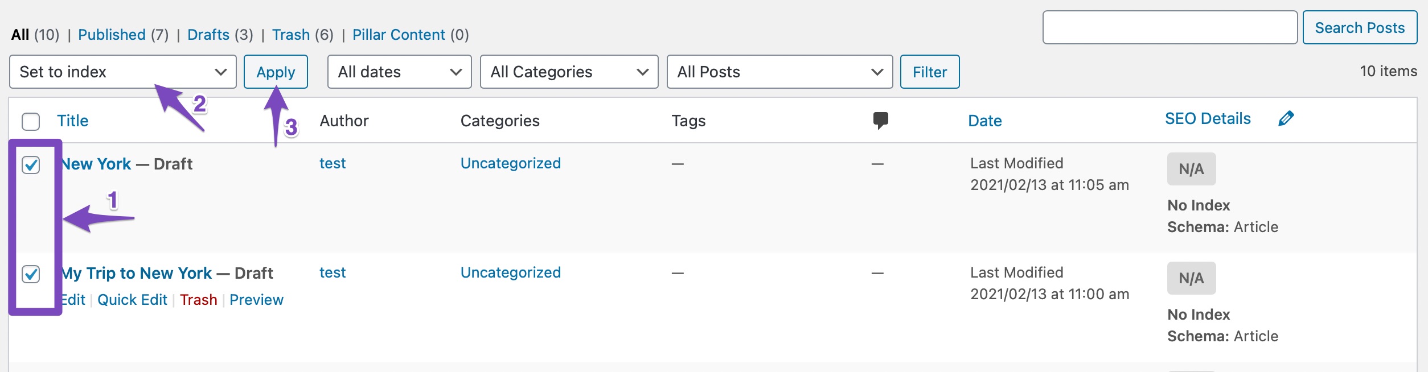The image size is (1428, 372).
Task: Open Quick Edit for My Trip to New York
Action: pos(132,300)
